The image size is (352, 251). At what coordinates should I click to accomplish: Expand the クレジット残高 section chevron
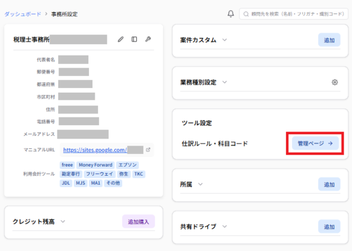pyautogui.click(x=63, y=222)
